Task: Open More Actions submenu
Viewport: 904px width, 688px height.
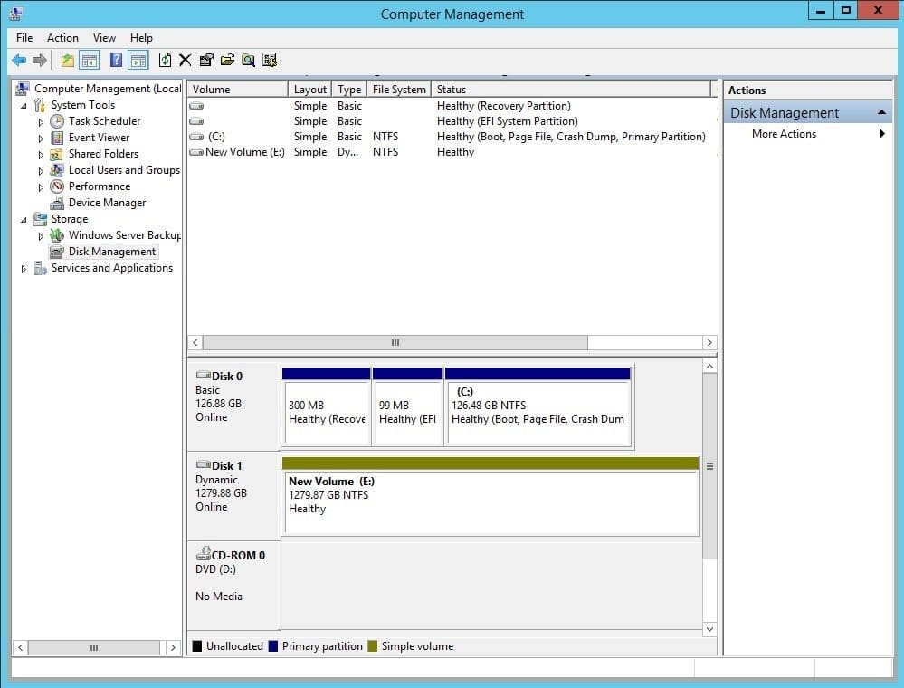Action: coord(808,134)
